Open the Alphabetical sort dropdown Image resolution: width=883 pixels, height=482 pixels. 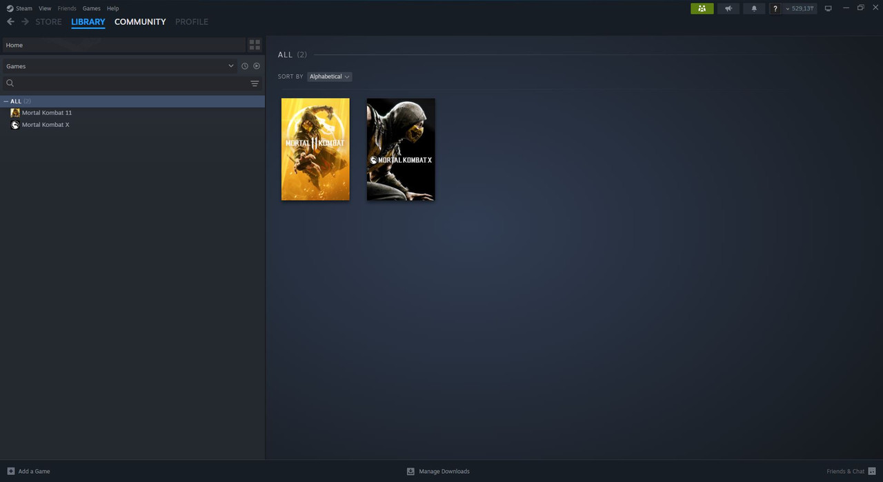pyautogui.click(x=330, y=77)
